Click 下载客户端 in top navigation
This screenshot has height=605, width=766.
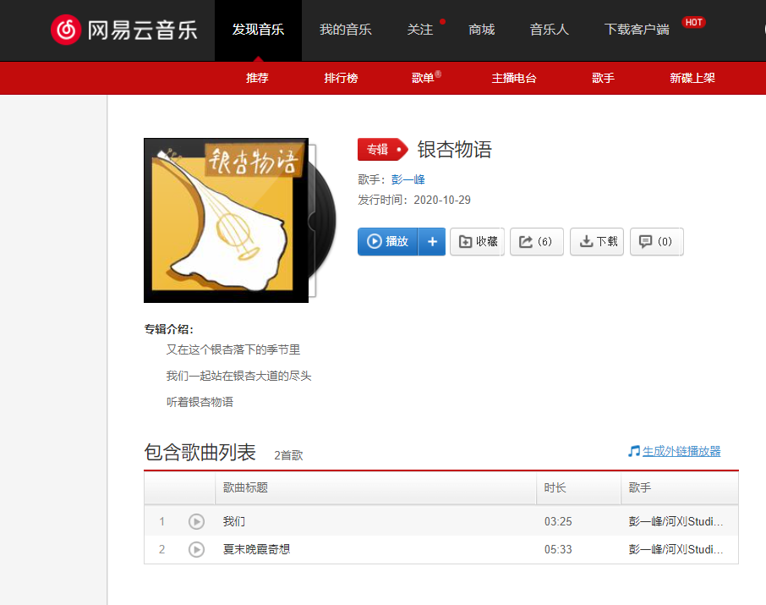pyautogui.click(x=637, y=30)
